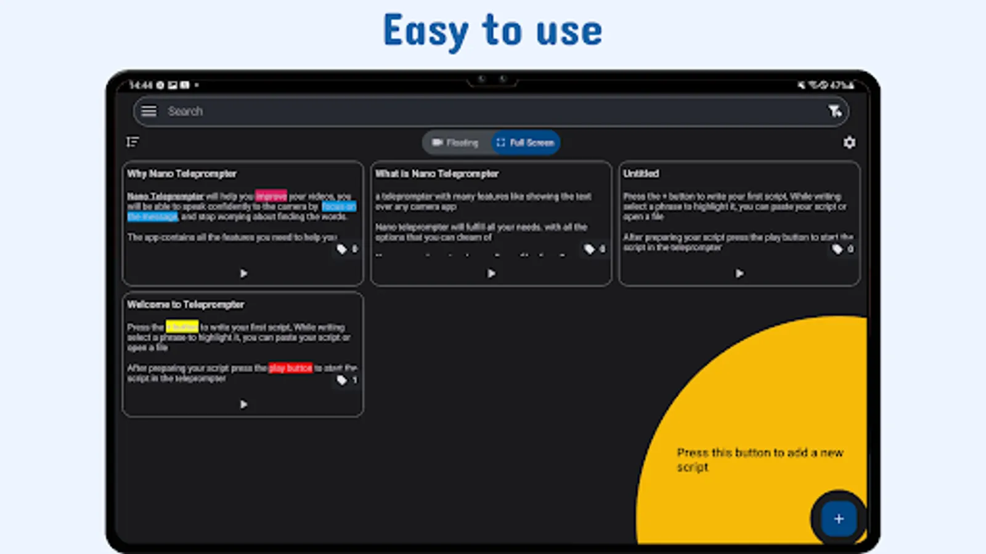The image size is (986, 554).
Task: Click the yellow highlighted word in Welcome card
Action: coord(182,327)
